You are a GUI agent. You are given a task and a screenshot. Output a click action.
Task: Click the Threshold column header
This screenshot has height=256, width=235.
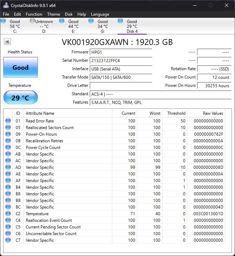[x=175, y=113]
